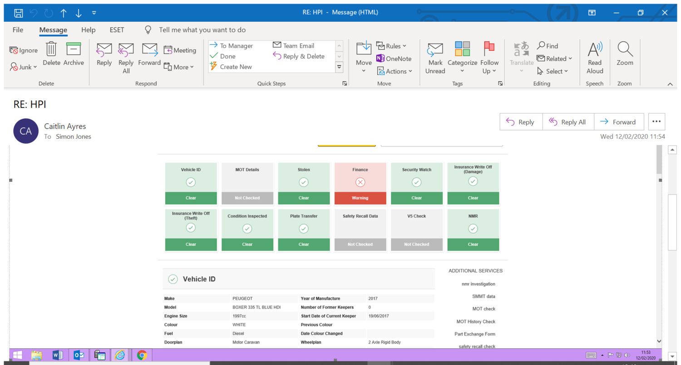Reply with Meeting

tap(180, 50)
